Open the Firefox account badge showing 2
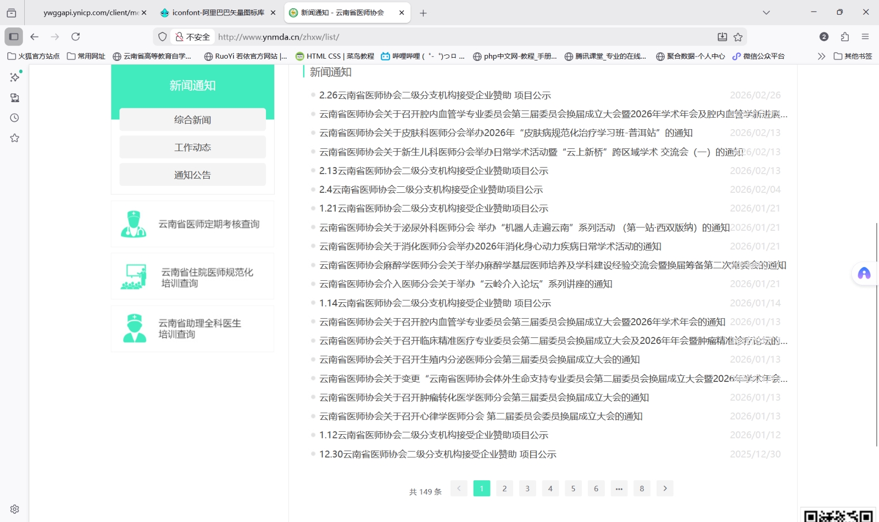 click(824, 37)
